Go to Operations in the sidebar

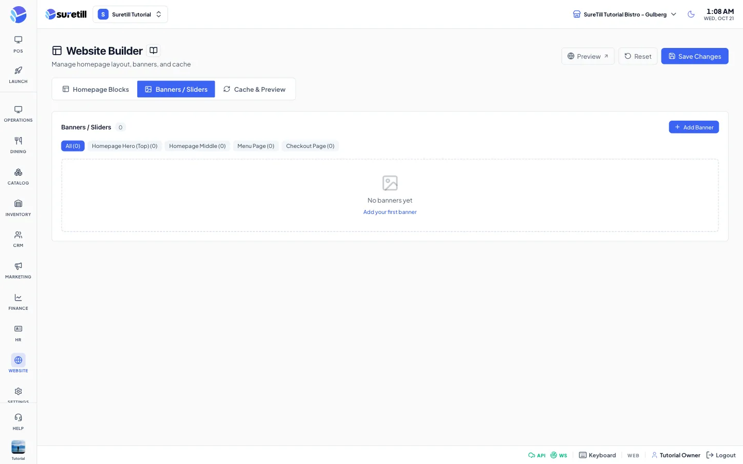(18, 114)
